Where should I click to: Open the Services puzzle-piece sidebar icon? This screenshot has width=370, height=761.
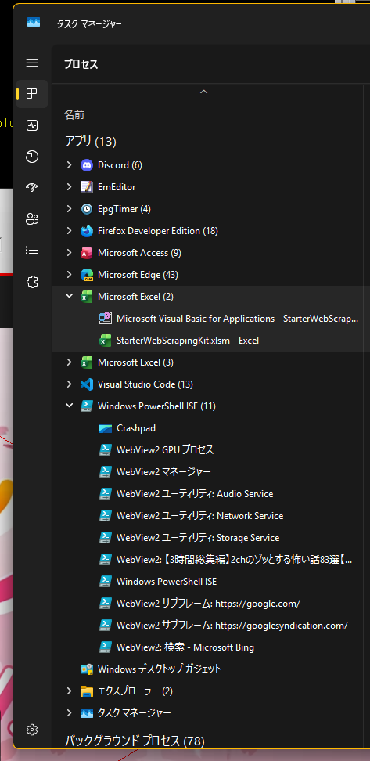[x=32, y=282]
